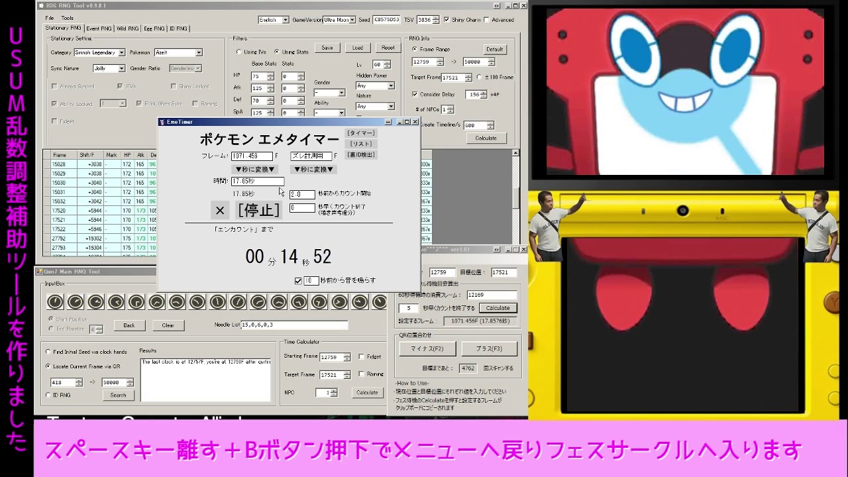Click the tenth clock needle button in InputBox
Screen dimensions: 848x477
(238, 302)
